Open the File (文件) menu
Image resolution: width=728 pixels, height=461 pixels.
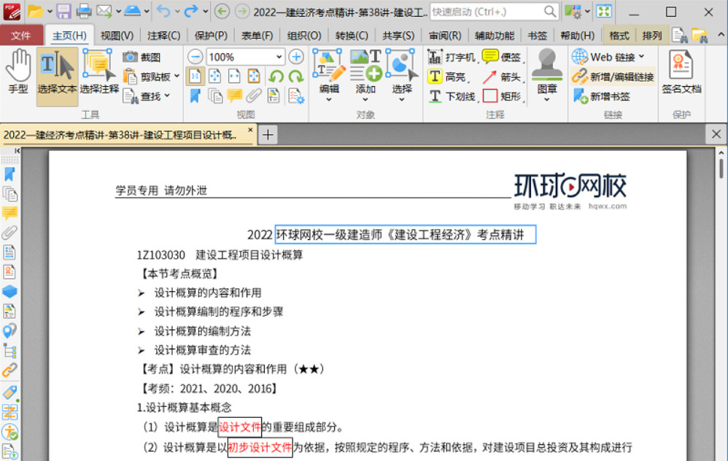click(x=21, y=36)
